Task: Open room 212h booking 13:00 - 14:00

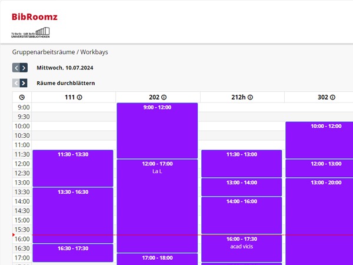Action: (242, 187)
